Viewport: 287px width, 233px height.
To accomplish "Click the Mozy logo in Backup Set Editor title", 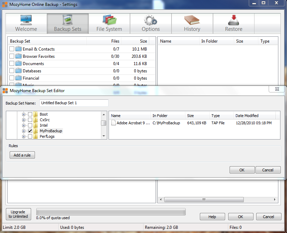I will tap(5, 91).
